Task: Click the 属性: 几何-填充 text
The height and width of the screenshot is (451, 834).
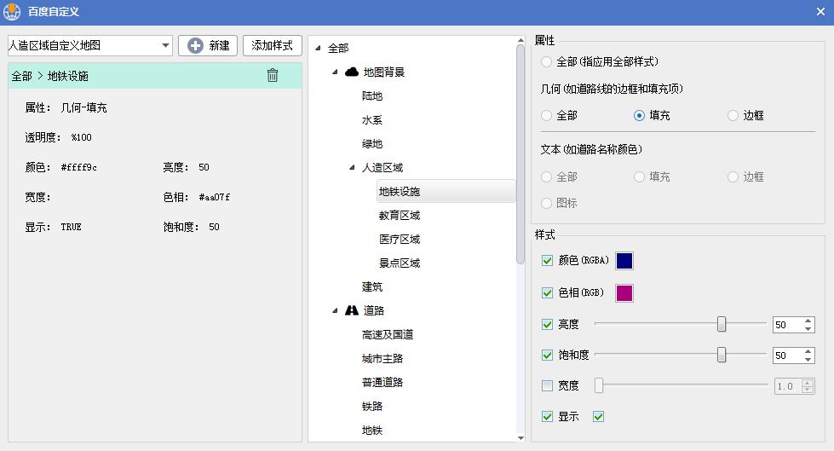Action: 66,107
